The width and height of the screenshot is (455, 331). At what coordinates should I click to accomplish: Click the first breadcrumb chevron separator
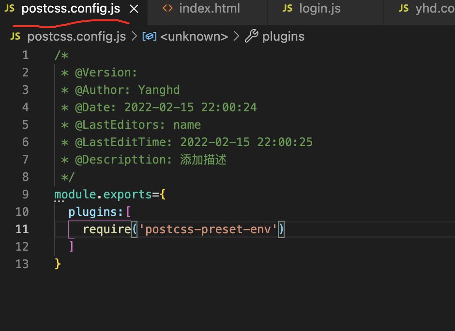click(x=135, y=36)
